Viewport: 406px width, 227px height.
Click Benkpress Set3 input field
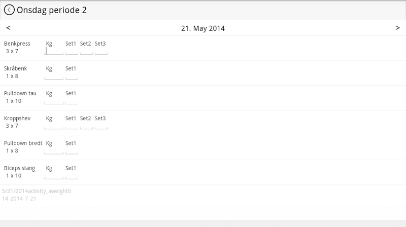click(101, 51)
